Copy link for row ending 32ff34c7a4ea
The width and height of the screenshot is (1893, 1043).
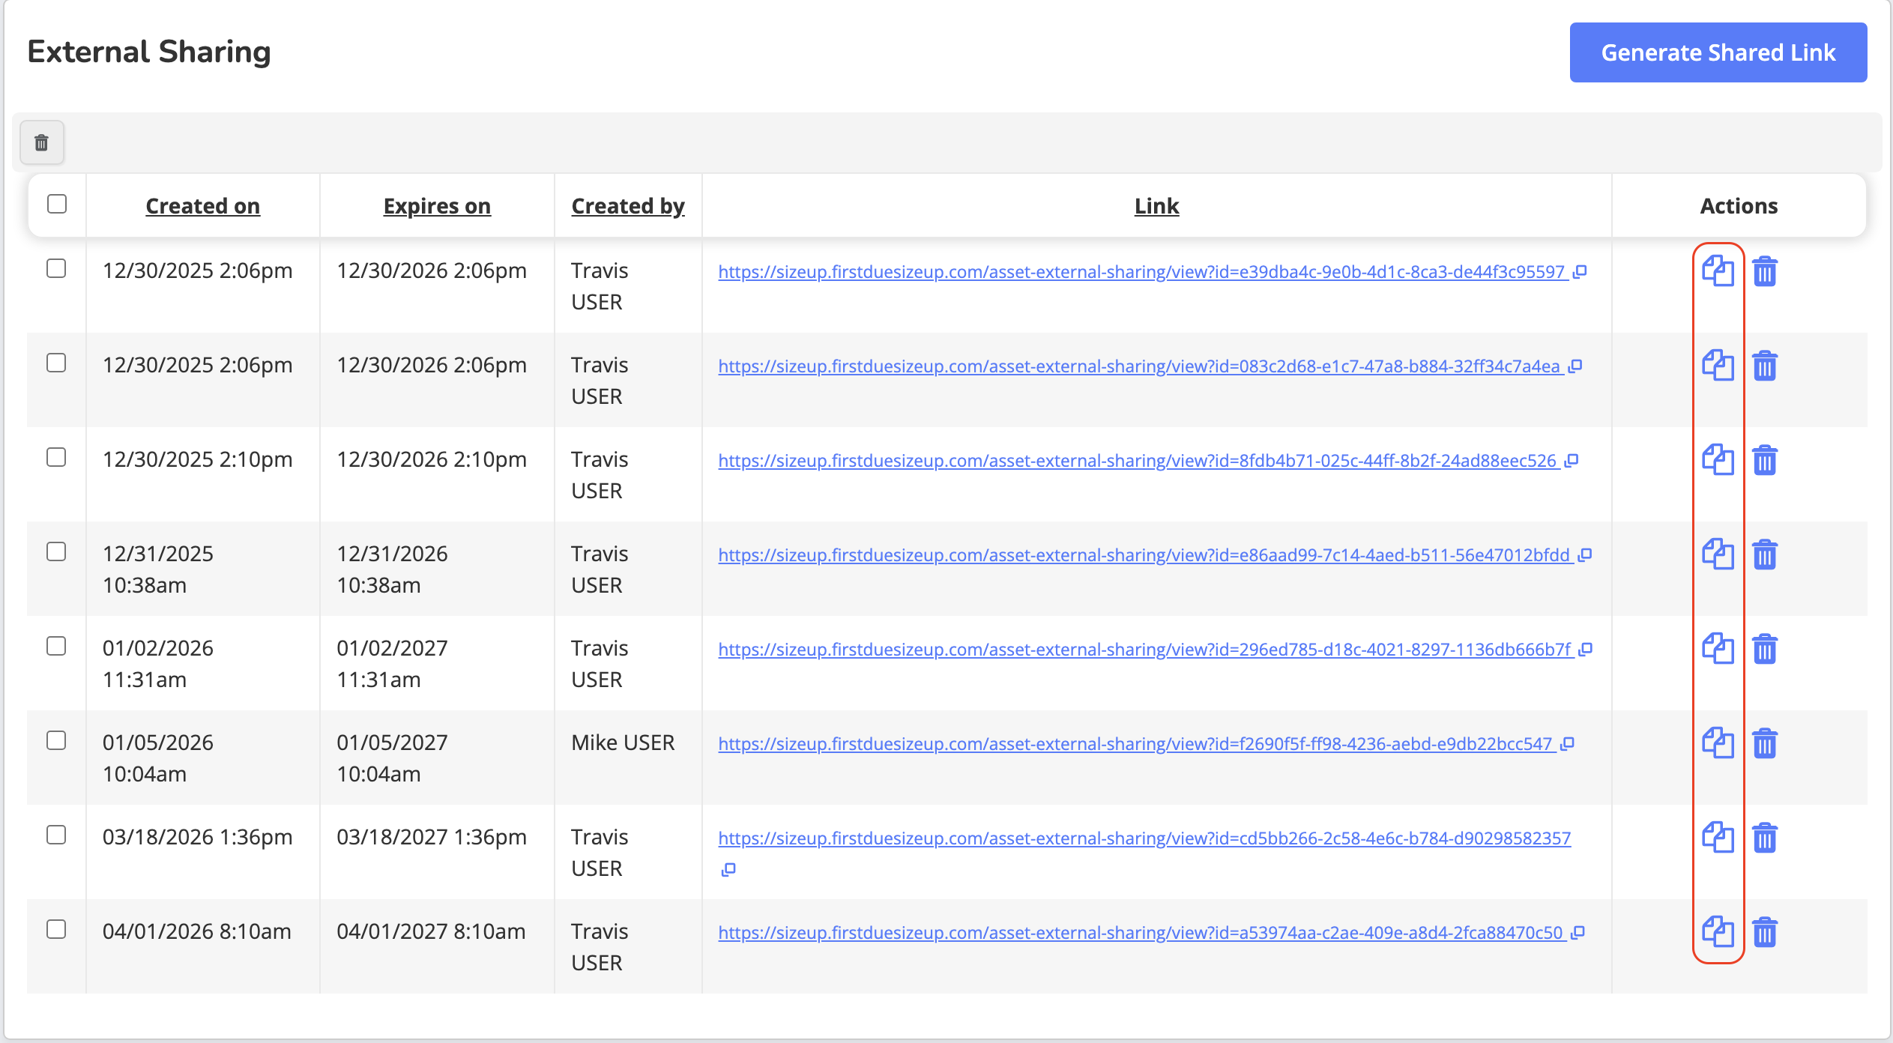click(1718, 366)
